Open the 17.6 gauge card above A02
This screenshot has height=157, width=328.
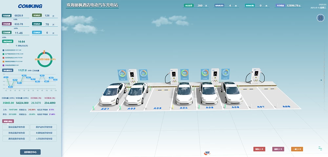(143, 75)
